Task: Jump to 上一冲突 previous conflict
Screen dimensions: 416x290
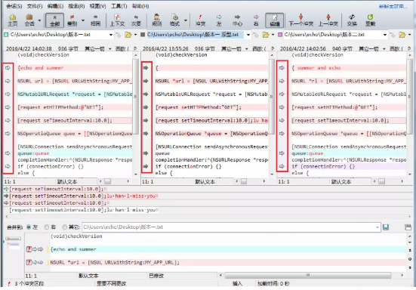Action: pos(328,20)
